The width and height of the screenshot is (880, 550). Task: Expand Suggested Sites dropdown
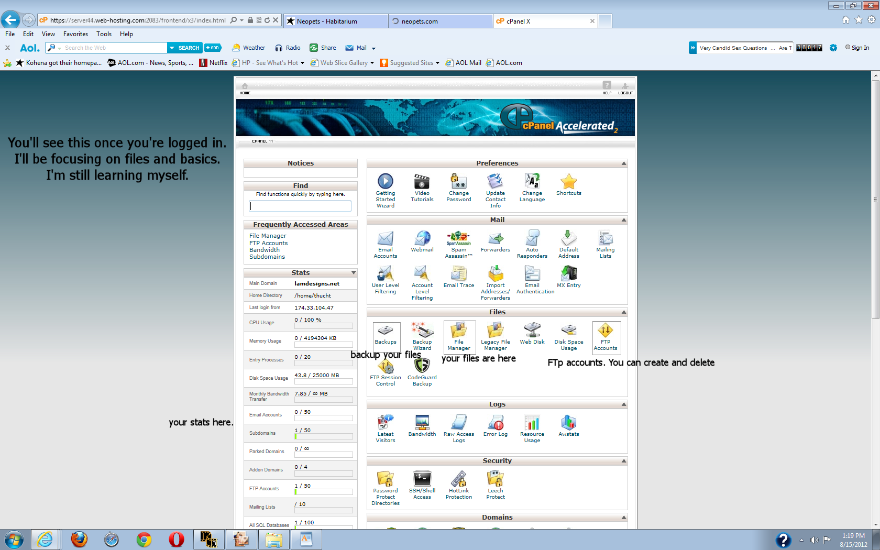click(x=437, y=63)
